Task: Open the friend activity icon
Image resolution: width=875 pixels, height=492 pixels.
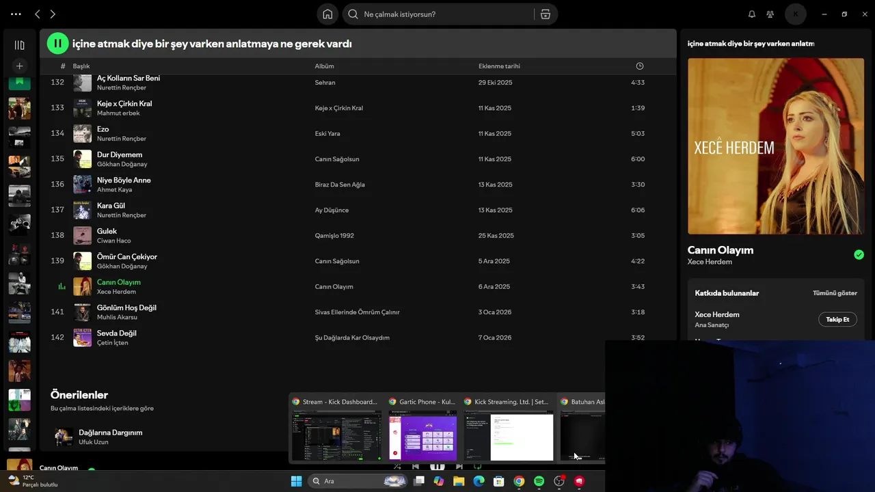Action: (770, 14)
